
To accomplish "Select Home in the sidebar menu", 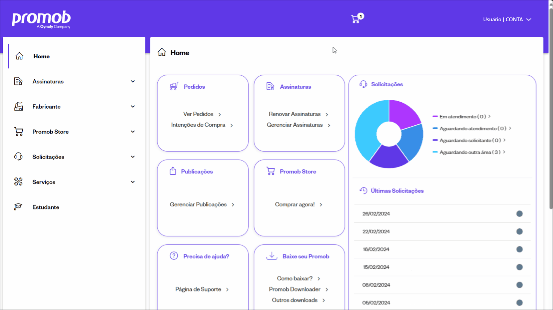I will click(42, 56).
